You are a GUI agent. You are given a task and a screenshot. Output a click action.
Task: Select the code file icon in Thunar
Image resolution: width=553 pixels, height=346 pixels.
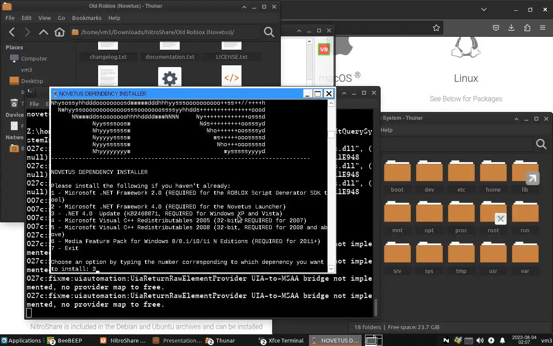point(232,76)
